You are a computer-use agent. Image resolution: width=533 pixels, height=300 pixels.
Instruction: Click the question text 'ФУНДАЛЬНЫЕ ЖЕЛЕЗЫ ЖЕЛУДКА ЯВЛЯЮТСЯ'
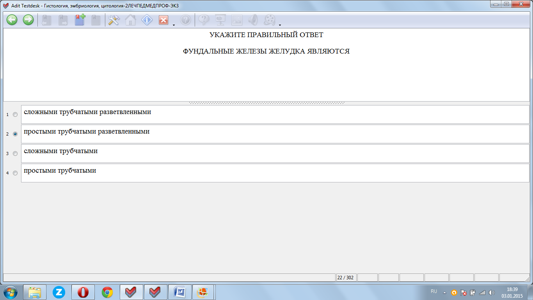pos(266,51)
